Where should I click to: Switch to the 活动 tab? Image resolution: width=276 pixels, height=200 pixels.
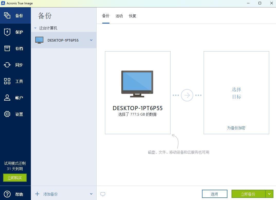click(x=119, y=16)
